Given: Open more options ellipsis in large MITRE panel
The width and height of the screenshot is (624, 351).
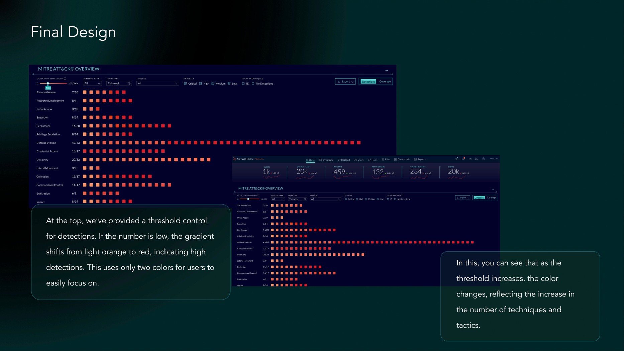Looking at the screenshot, I should (387, 71).
